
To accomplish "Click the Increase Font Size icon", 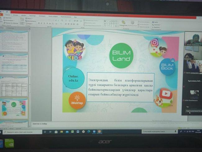I will coord(56,21).
